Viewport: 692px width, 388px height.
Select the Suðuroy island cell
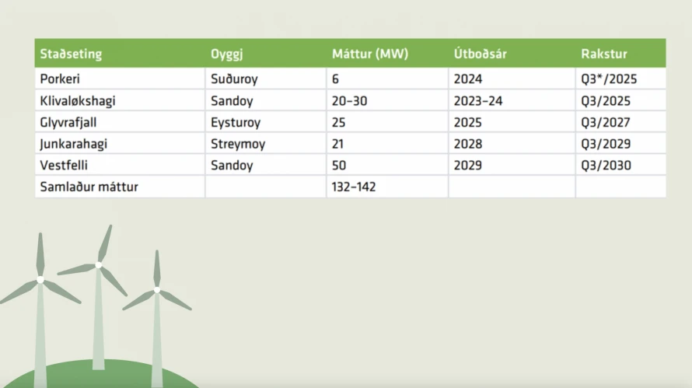(236, 79)
